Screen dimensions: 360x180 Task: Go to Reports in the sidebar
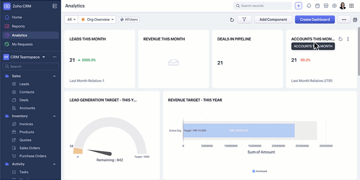(x=18, y=26)
